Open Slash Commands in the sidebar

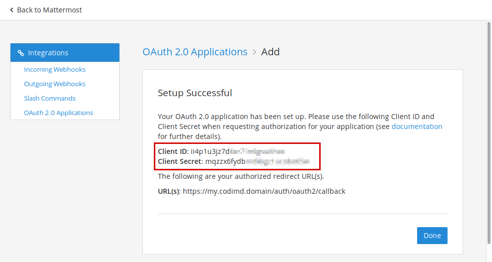50,98
